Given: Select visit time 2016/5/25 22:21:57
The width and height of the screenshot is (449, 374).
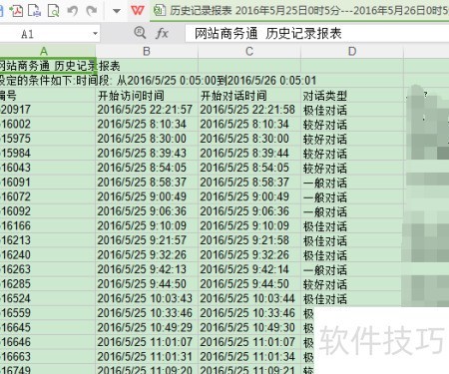Looking at the screenshot, I should (147, 110).
